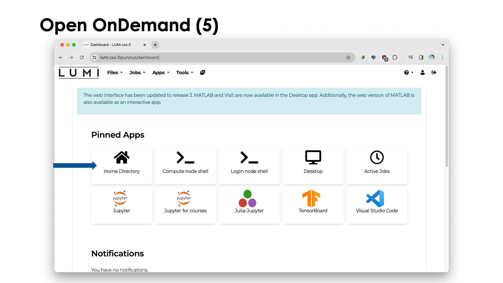Screen dimensions: 503x283
Task: Click the page vertical scrollbar
Action: (447, 116)
